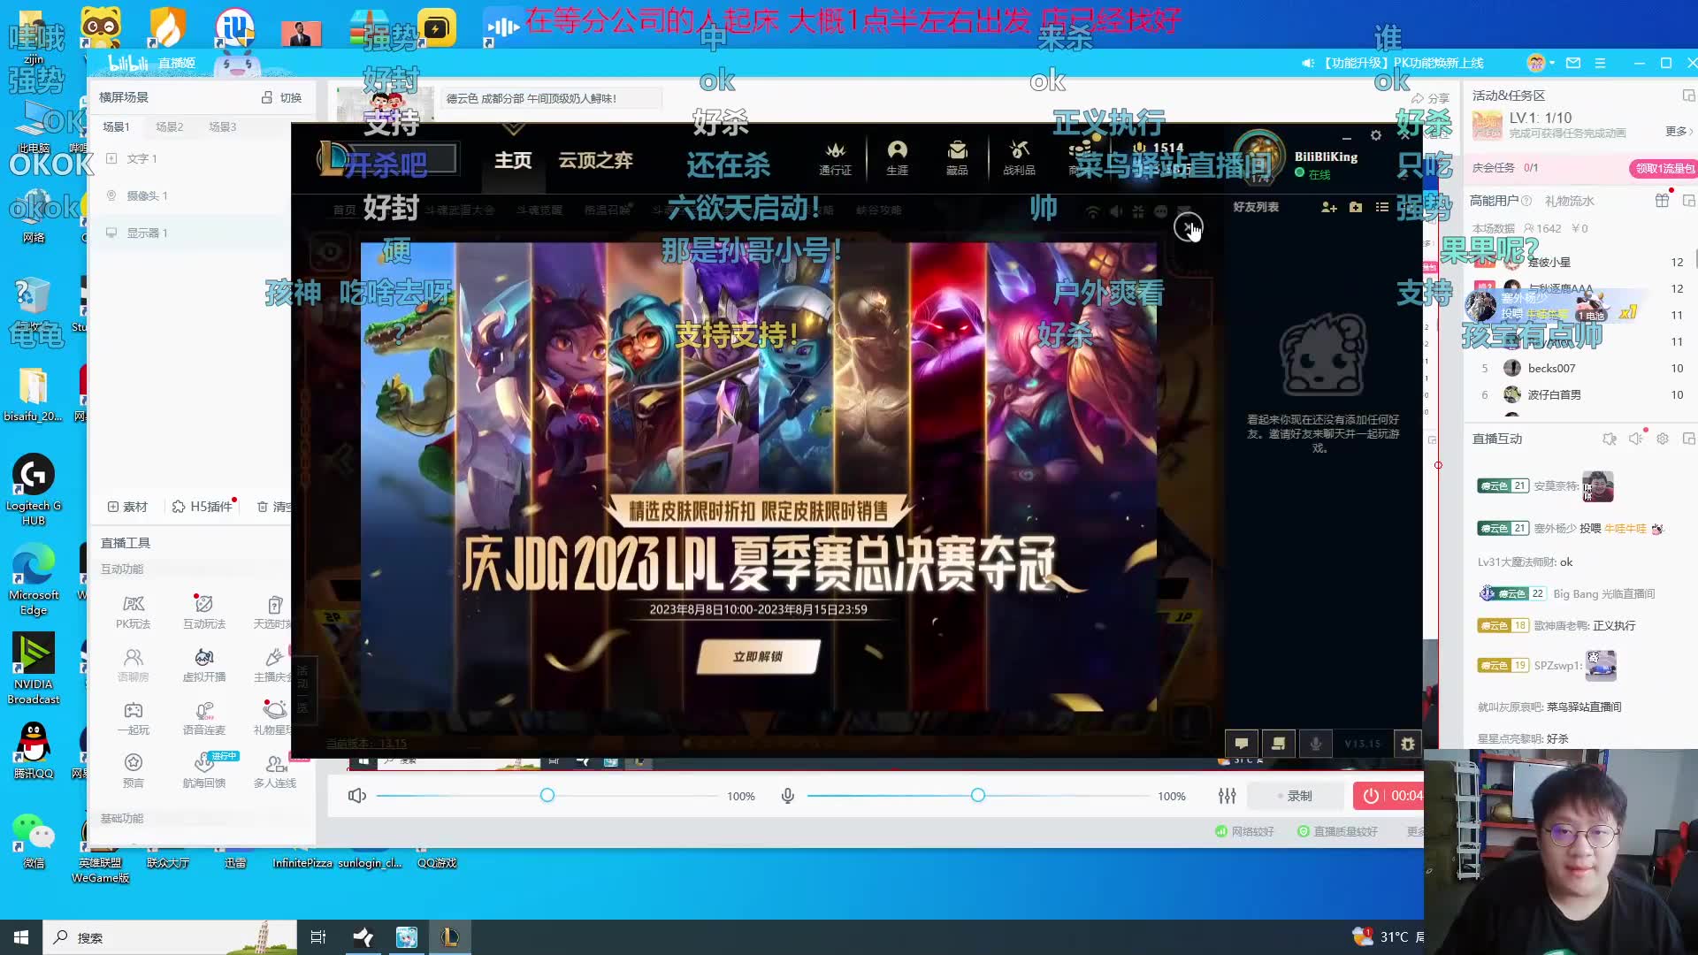
Task: Adjust the microphone volume slider handle
Action: point(977,796)
